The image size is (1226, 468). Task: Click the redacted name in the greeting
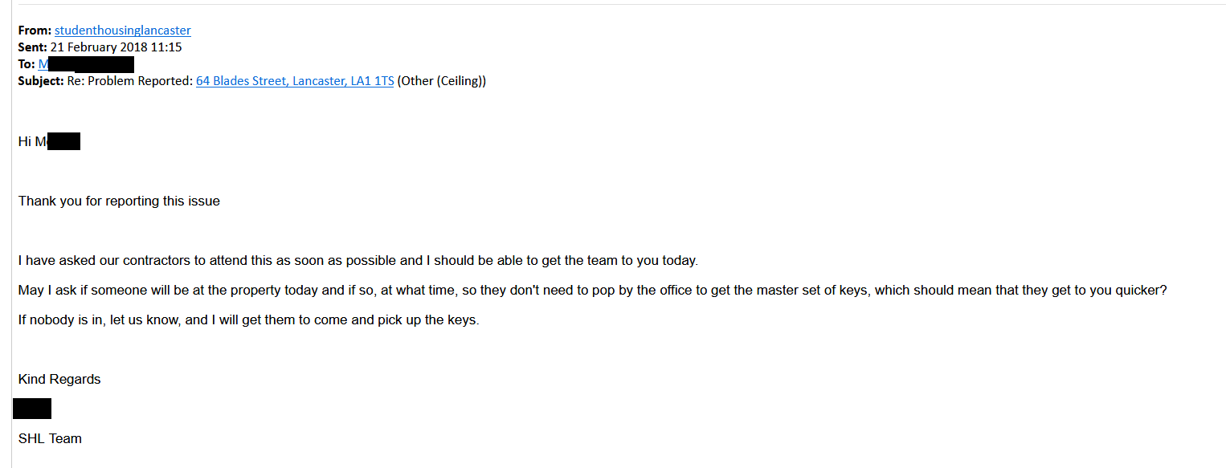tap(63, 142)
